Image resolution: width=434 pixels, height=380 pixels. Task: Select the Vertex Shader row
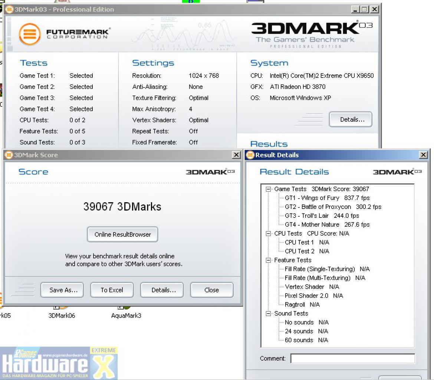pyautogui.click(x=312, y=286)
